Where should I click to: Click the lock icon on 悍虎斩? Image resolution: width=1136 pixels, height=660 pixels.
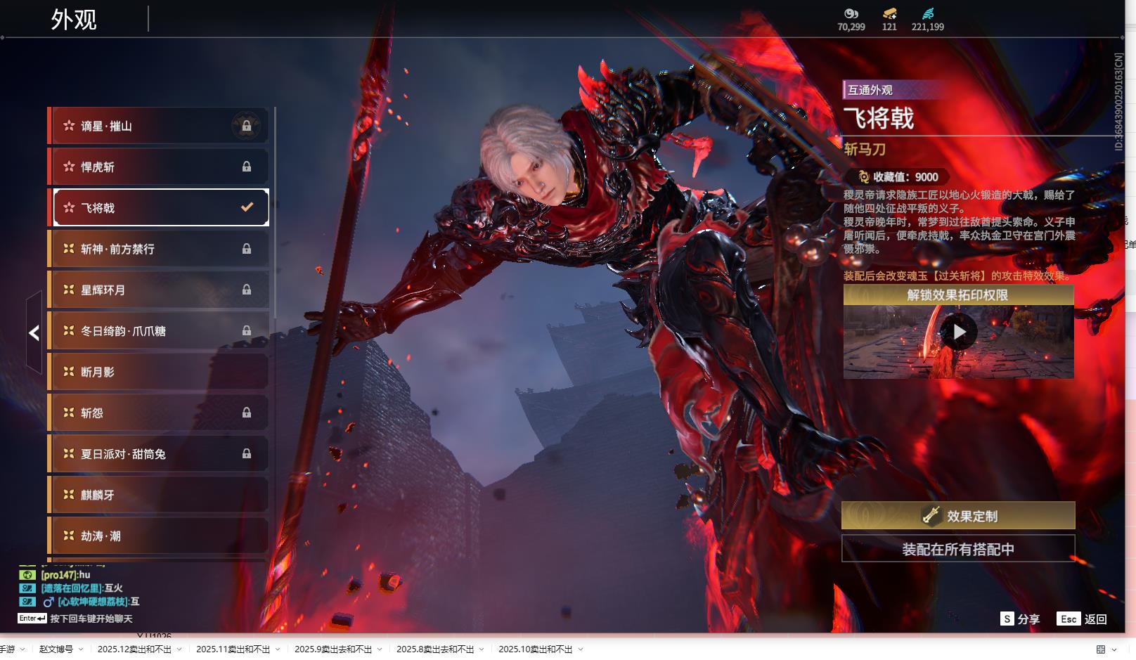click(x=246, y=167)
